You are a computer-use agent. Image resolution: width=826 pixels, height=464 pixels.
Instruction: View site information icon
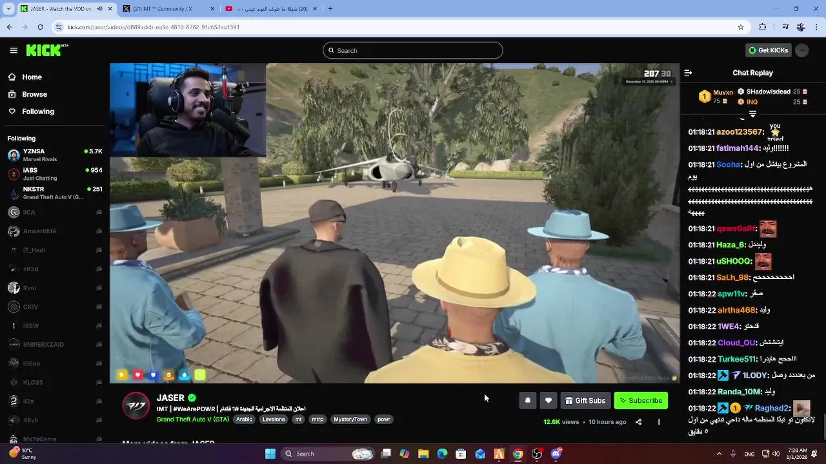point(59,27)
